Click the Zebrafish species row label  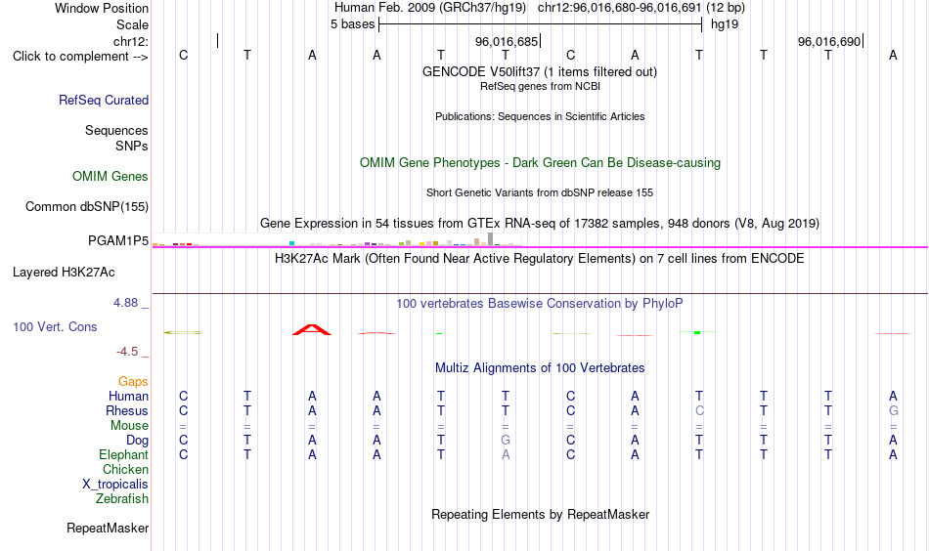click(122, 499)
